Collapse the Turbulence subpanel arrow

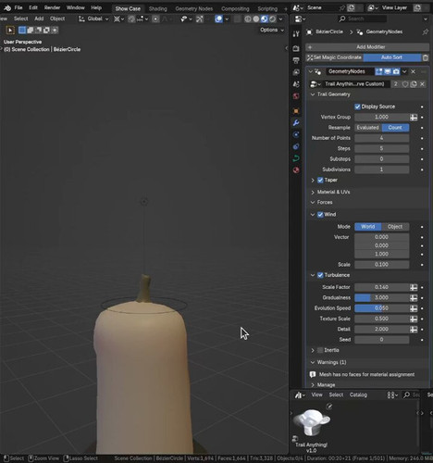[313, 275]
